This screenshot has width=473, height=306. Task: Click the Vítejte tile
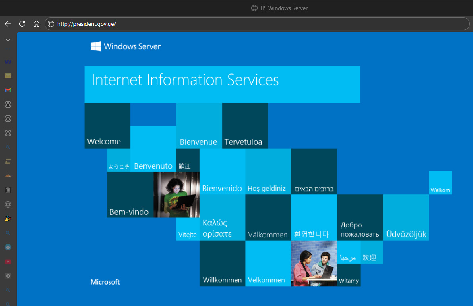tap(188, 229)
